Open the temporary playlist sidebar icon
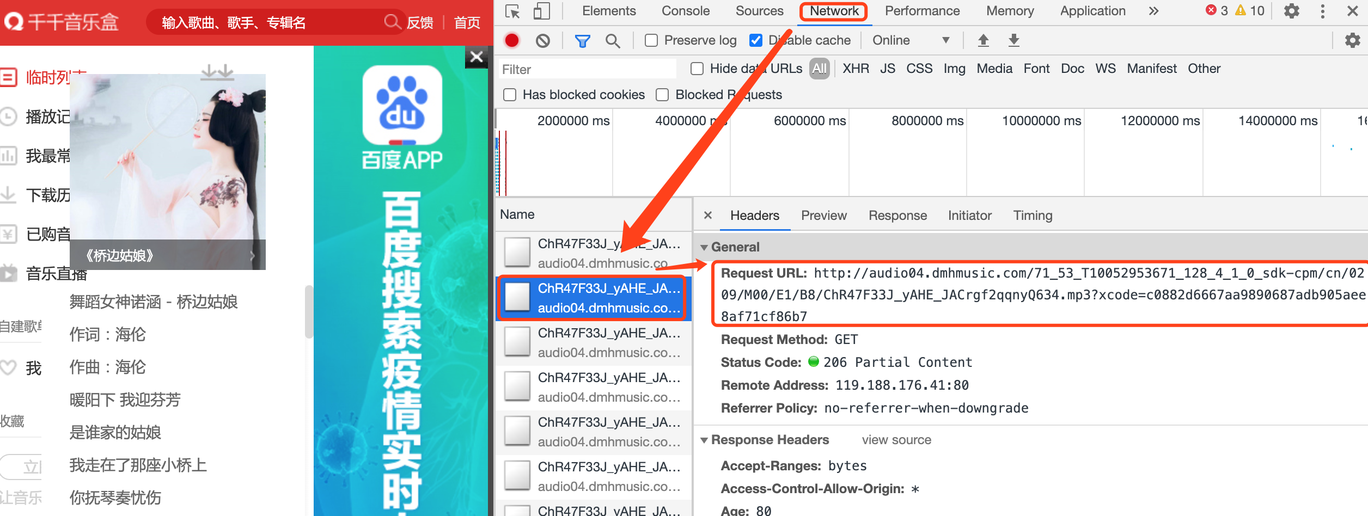 tap(9, 78)
